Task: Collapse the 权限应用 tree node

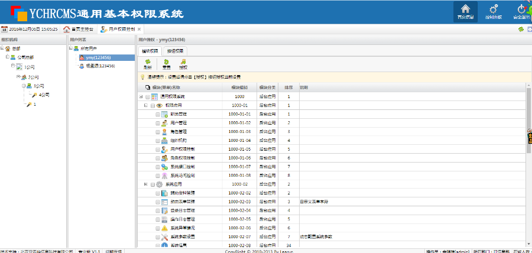Action: tap(145, 105)
